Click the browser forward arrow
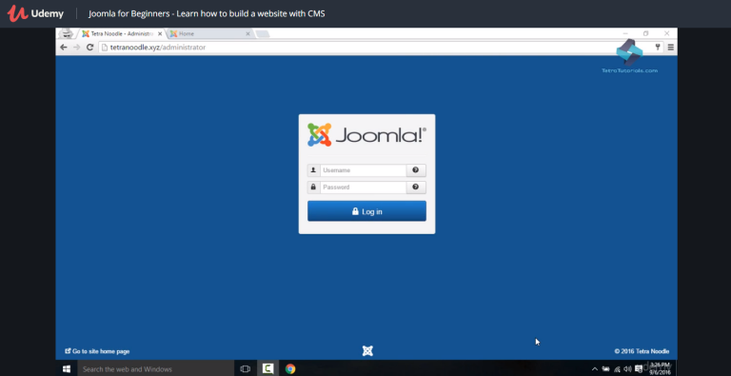The width and height of the screenshot is (731, 376). coord(77,47)
